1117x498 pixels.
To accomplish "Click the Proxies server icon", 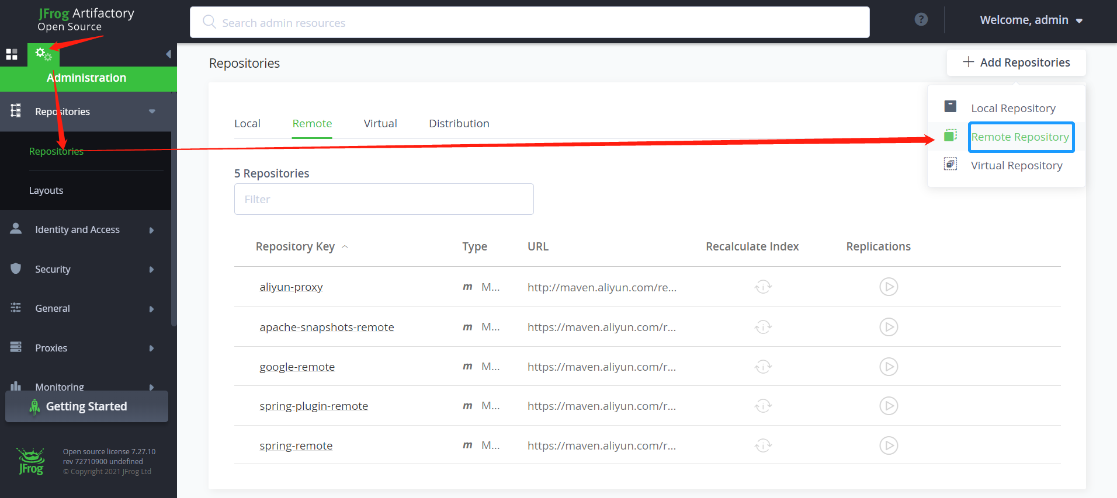I will [x=16, y=347].
